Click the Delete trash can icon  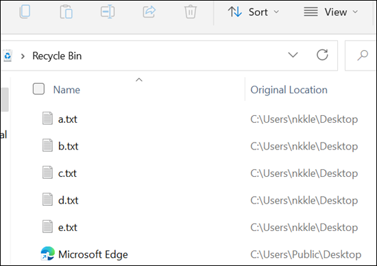point(191,12)
